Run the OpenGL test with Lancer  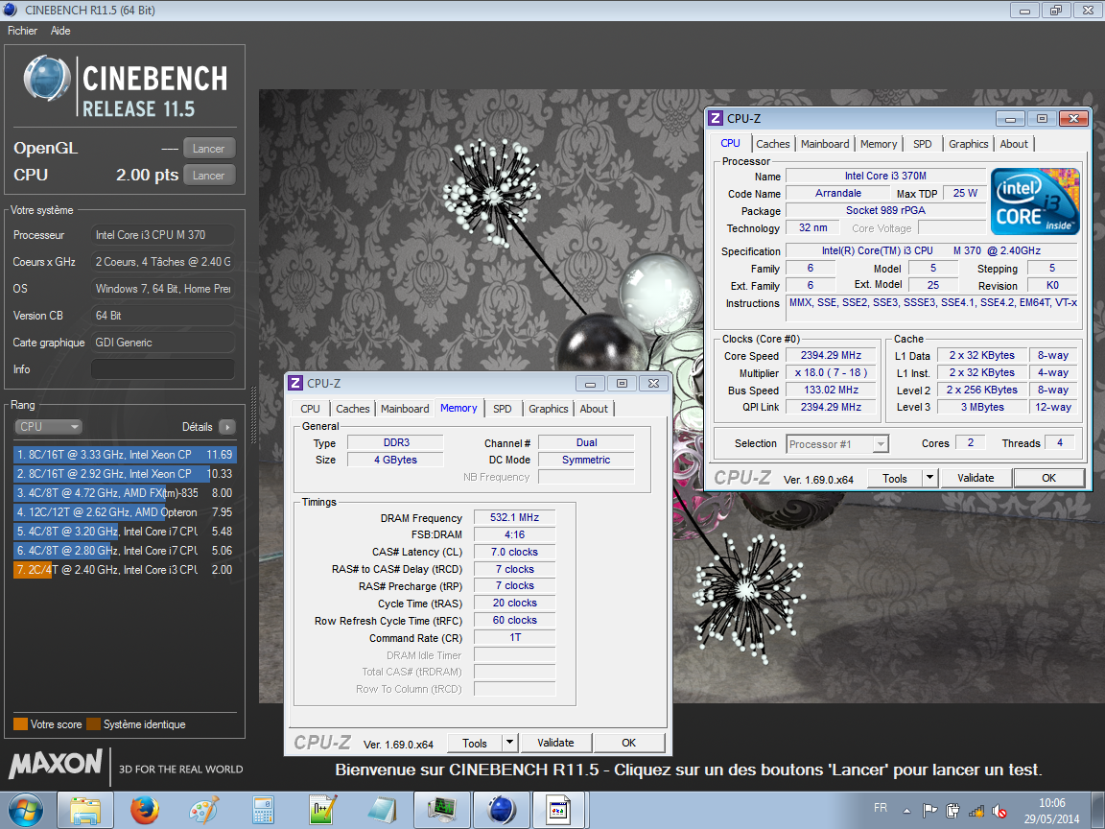[x=208, y=149]
